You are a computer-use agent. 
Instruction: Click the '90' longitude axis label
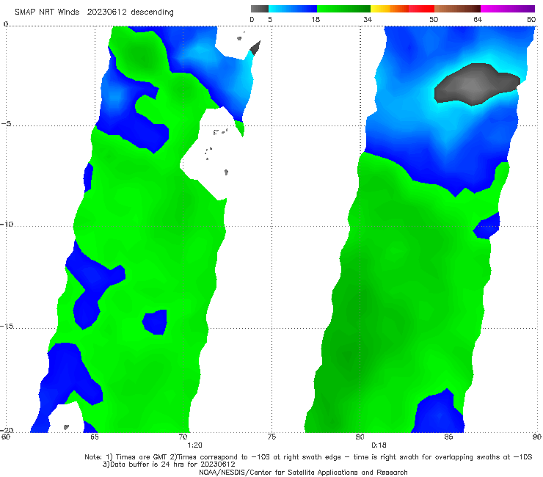[x=537, y=437]
